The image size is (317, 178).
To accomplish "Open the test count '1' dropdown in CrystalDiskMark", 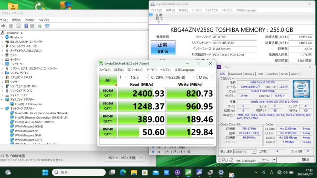I will click(x=123, y=77).
